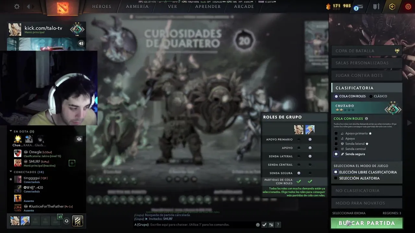Uncheck the Senda segura role box
The image size is (415, 233).
336,154
